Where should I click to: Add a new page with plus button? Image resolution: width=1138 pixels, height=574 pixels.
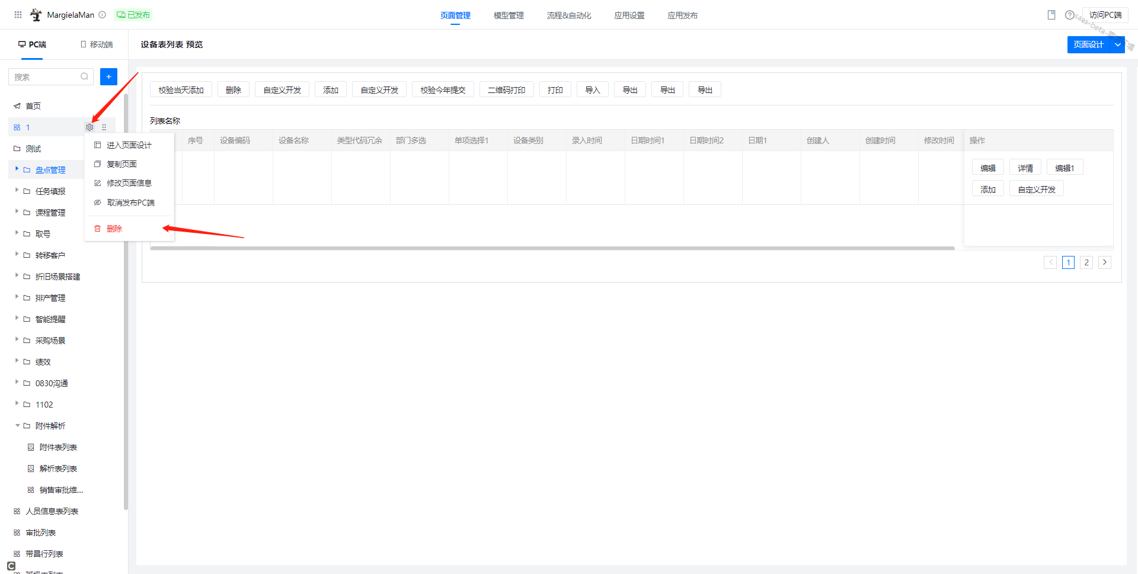[108, 76]
